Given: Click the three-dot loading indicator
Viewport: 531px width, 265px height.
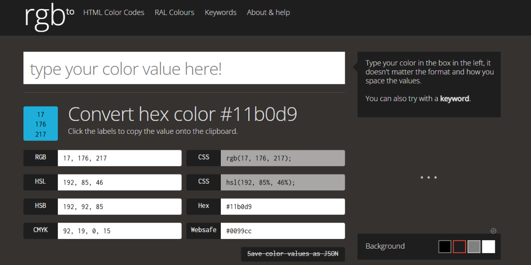Looking at the screenshot, I should [x=428, y=177].
